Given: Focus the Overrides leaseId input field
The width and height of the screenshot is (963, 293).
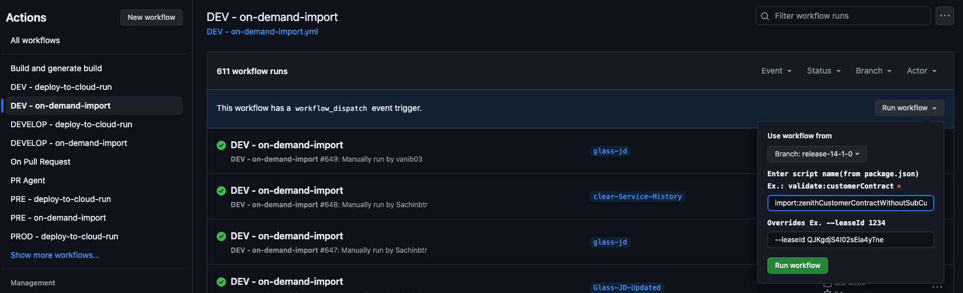Looking at the screenshot, I should [850, 240].
